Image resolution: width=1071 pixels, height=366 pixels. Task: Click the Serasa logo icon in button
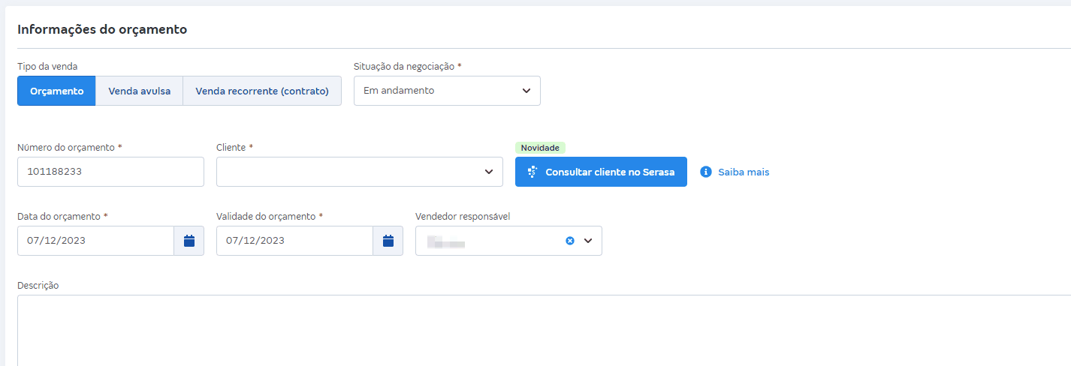(x=532, y=172)
